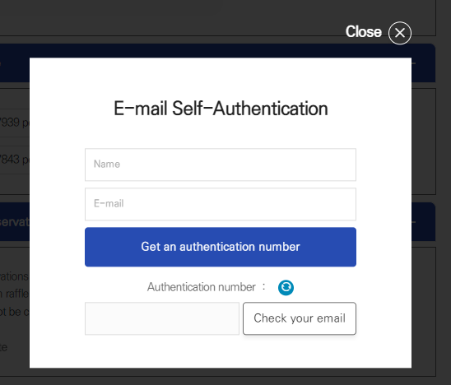The image size is (451, 385).
Task: Focus the Name input field
Action: click(221, 165)
